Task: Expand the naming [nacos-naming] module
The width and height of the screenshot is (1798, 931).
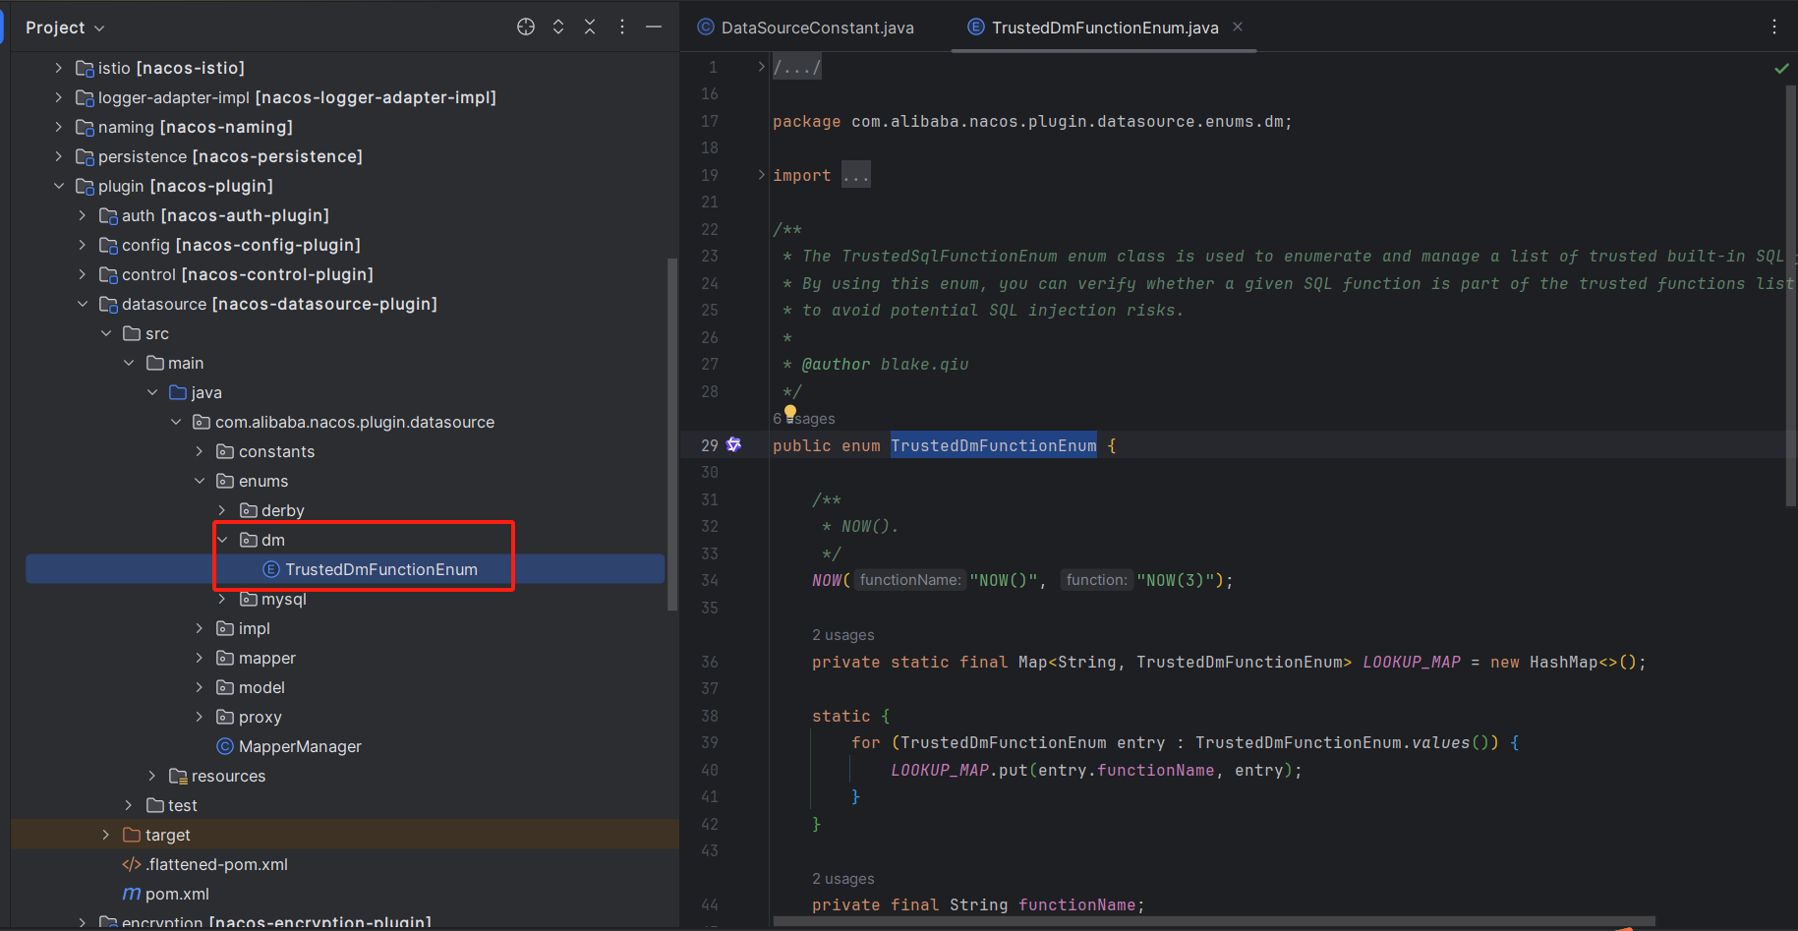Action: point(59,127)
